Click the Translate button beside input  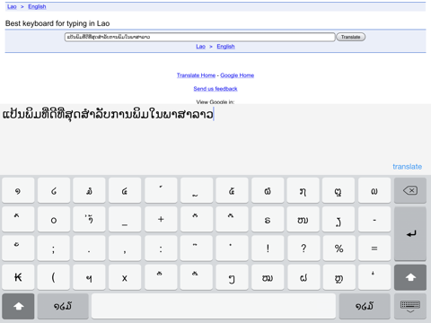point(351,37)
